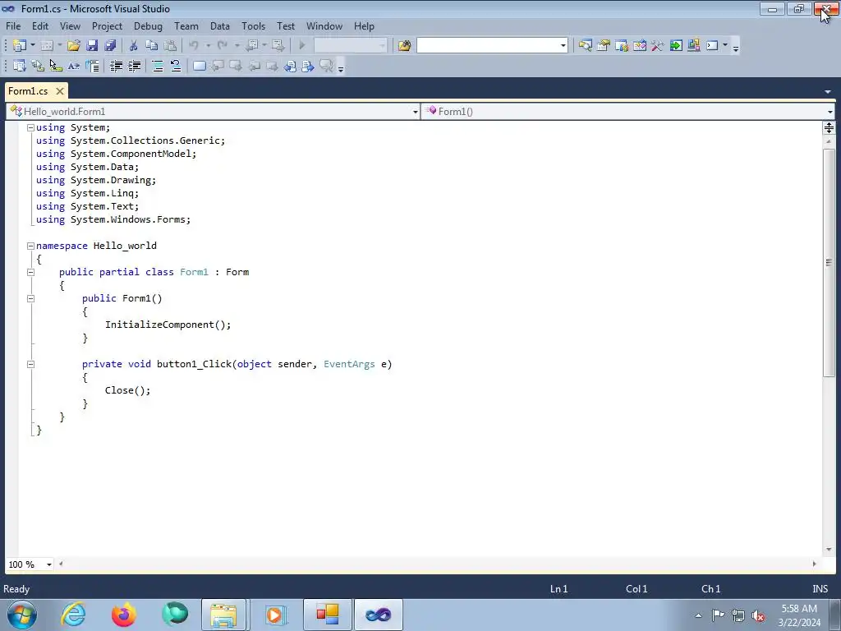The height and width of the screenshot is (631, 841).
Task: Click inside the Find text box
Action: point(488,46)
